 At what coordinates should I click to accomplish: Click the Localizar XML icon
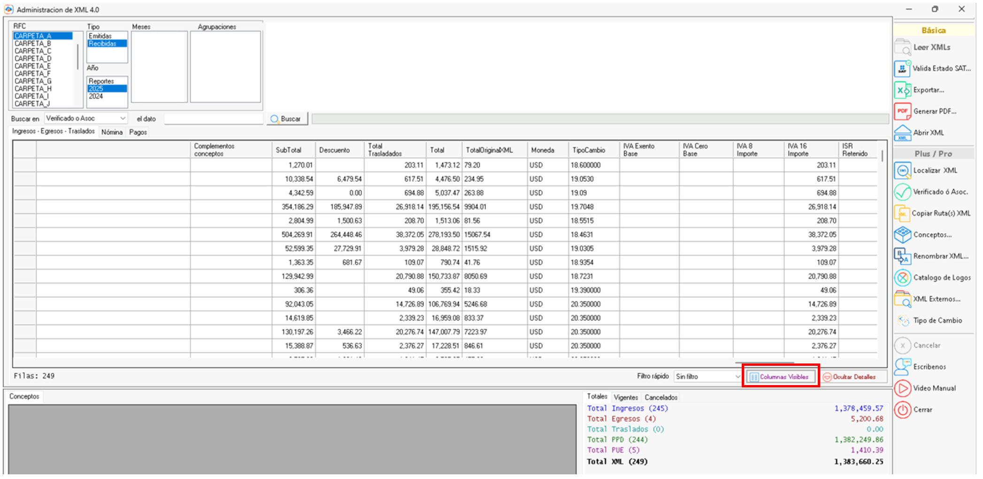pos(902,171)
